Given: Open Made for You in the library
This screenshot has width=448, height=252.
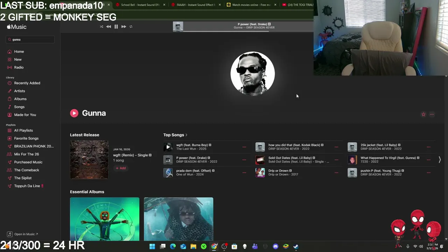Looking at the screenshot, I should point(25,115).
